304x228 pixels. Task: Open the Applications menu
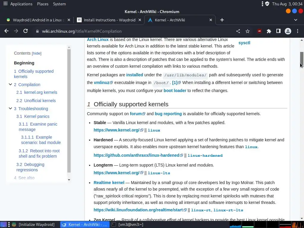[21, 4]
